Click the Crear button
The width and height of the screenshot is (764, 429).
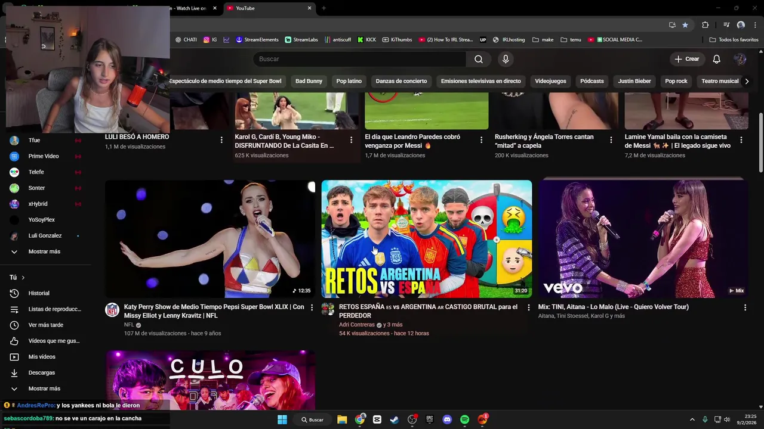[686, 59]
